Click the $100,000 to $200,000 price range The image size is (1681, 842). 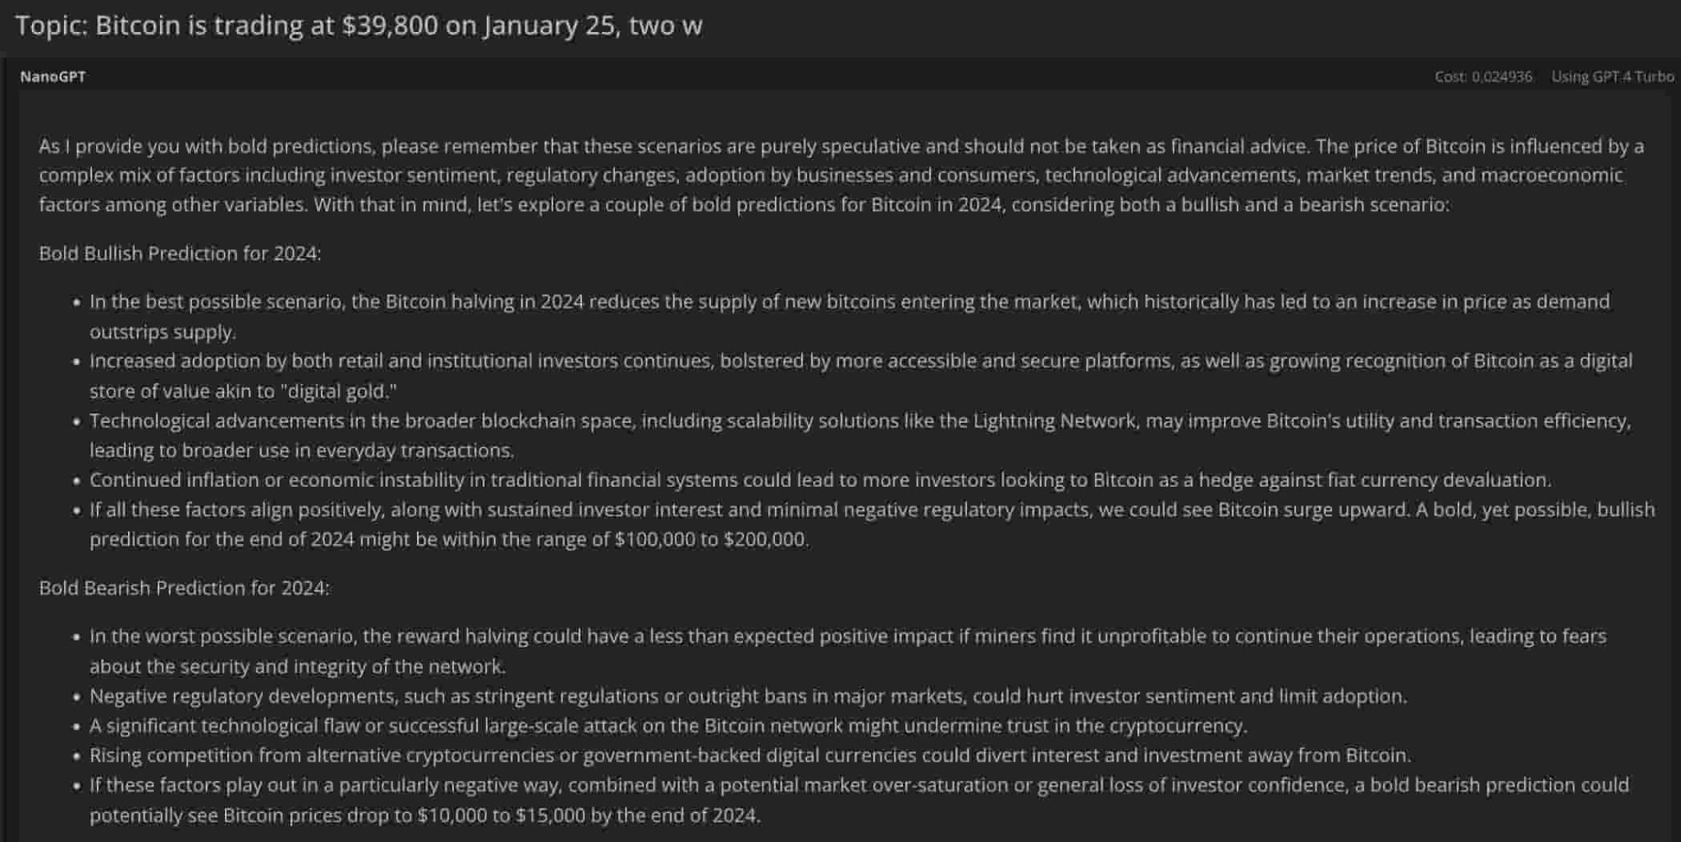click(710, 540)
